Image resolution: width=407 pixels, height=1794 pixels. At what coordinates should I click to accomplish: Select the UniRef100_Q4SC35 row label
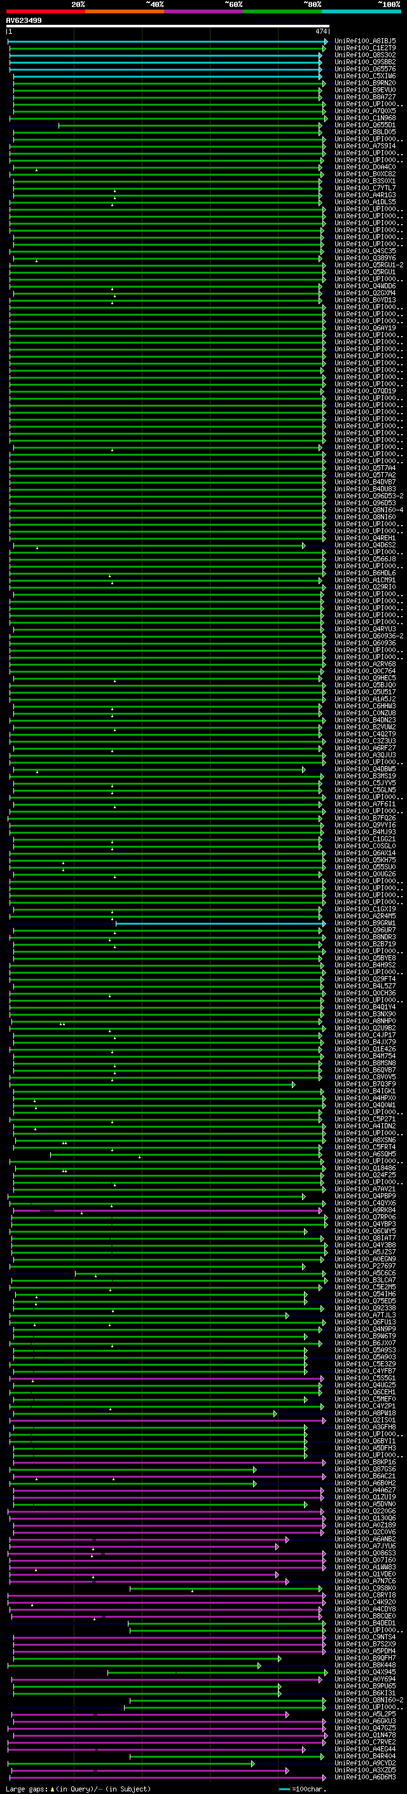pos(365,251)
